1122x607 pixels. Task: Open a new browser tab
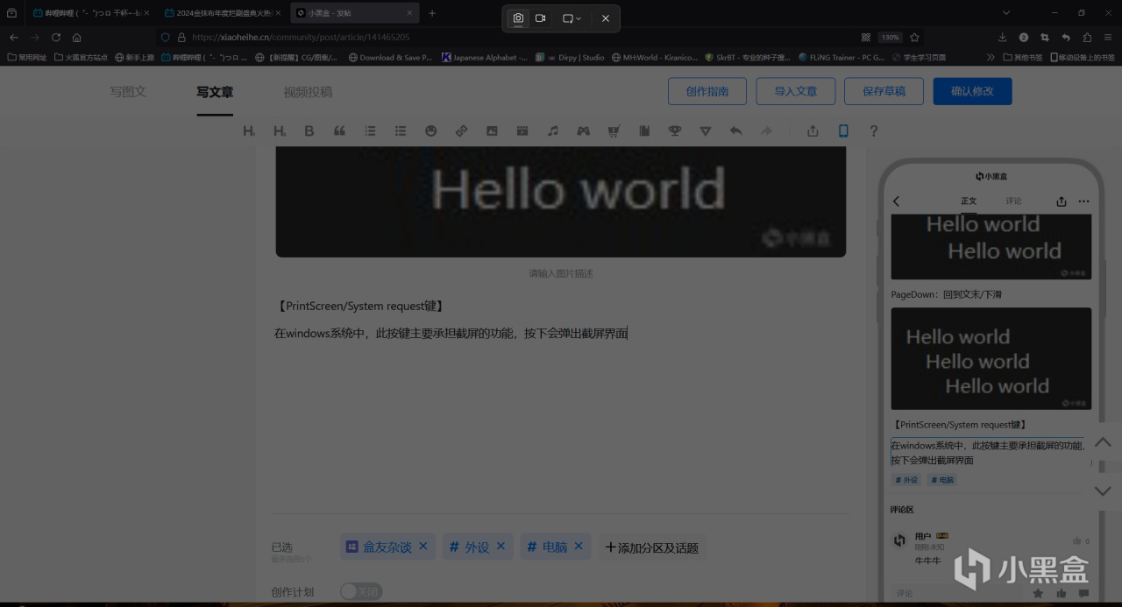pos(432,13)
